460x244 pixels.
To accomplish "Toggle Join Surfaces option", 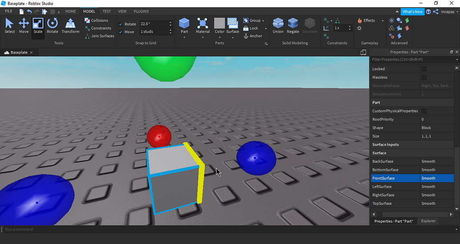I will (x=100, y=36).
